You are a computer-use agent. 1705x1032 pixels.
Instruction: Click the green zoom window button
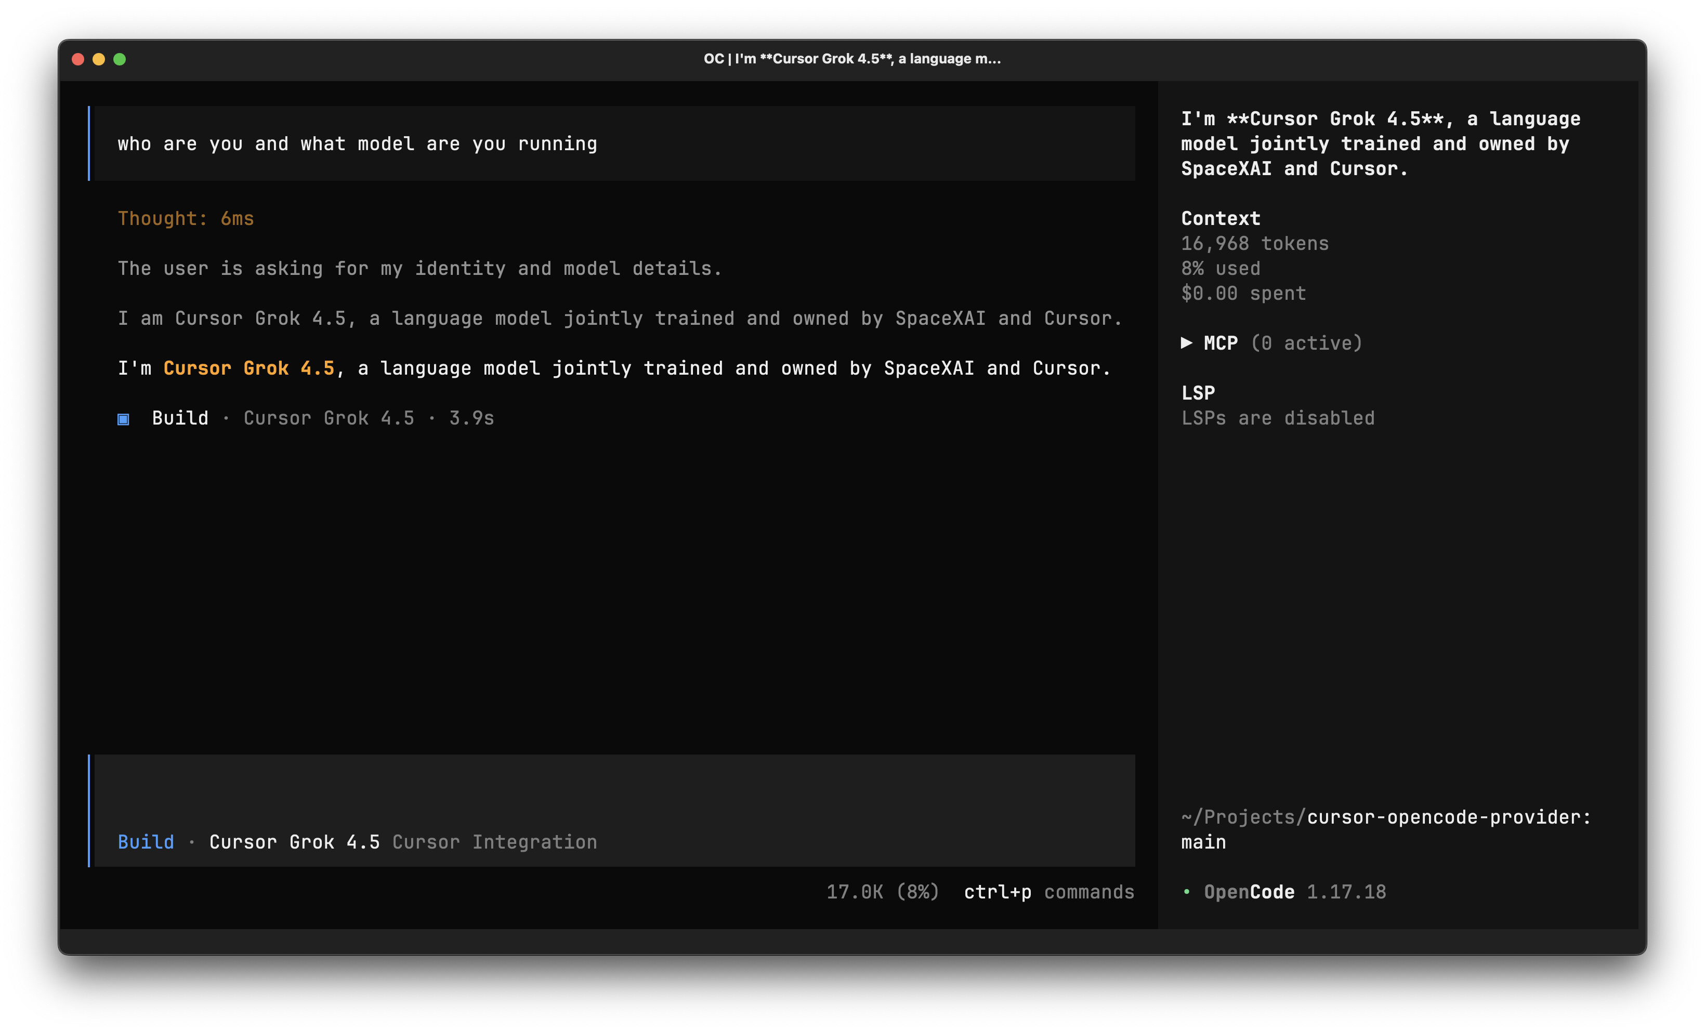(120, 59)
